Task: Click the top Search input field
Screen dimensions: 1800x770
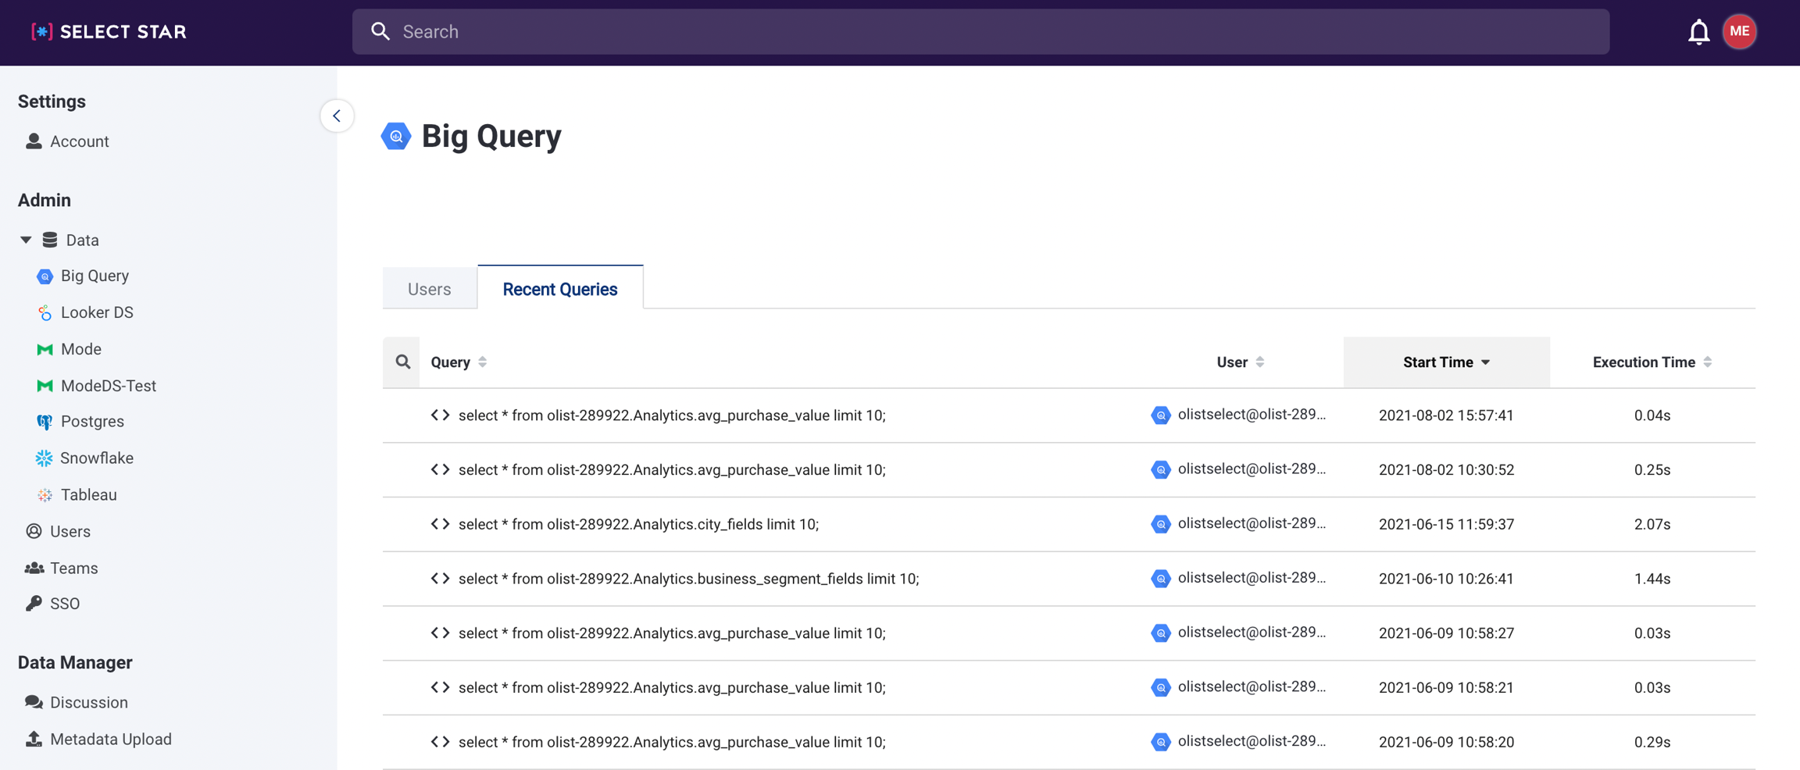Action: point(980,32)
